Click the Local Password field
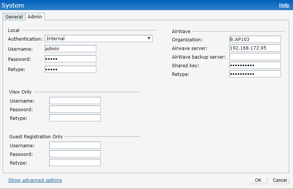This screenshot has height=189, width=293. click(70, 59)
